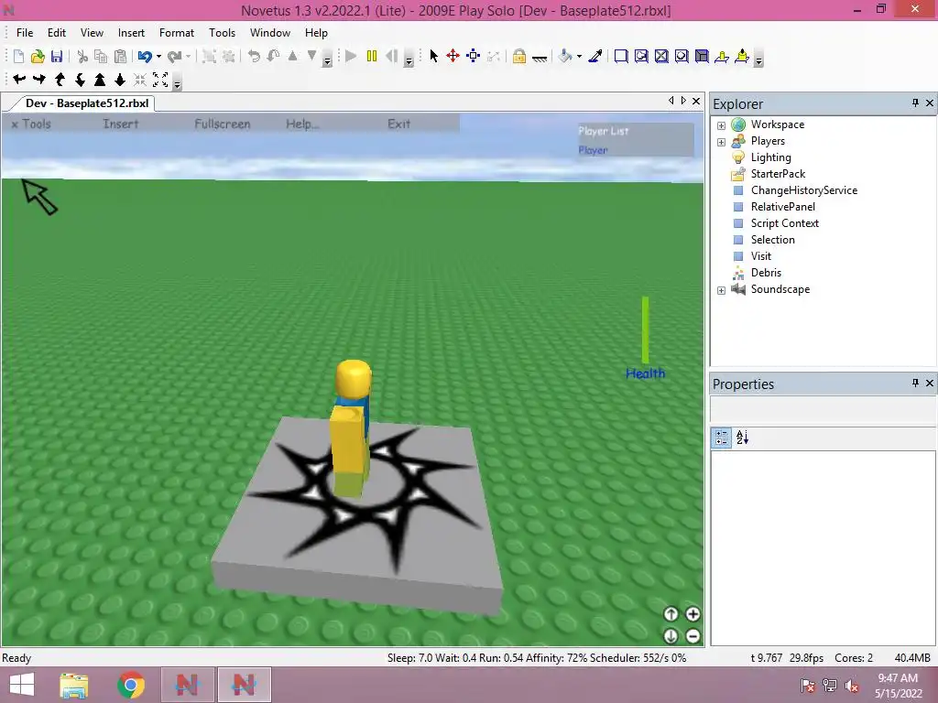
Task: Select Debris in the Explorer
Action: tap(766, 272)
